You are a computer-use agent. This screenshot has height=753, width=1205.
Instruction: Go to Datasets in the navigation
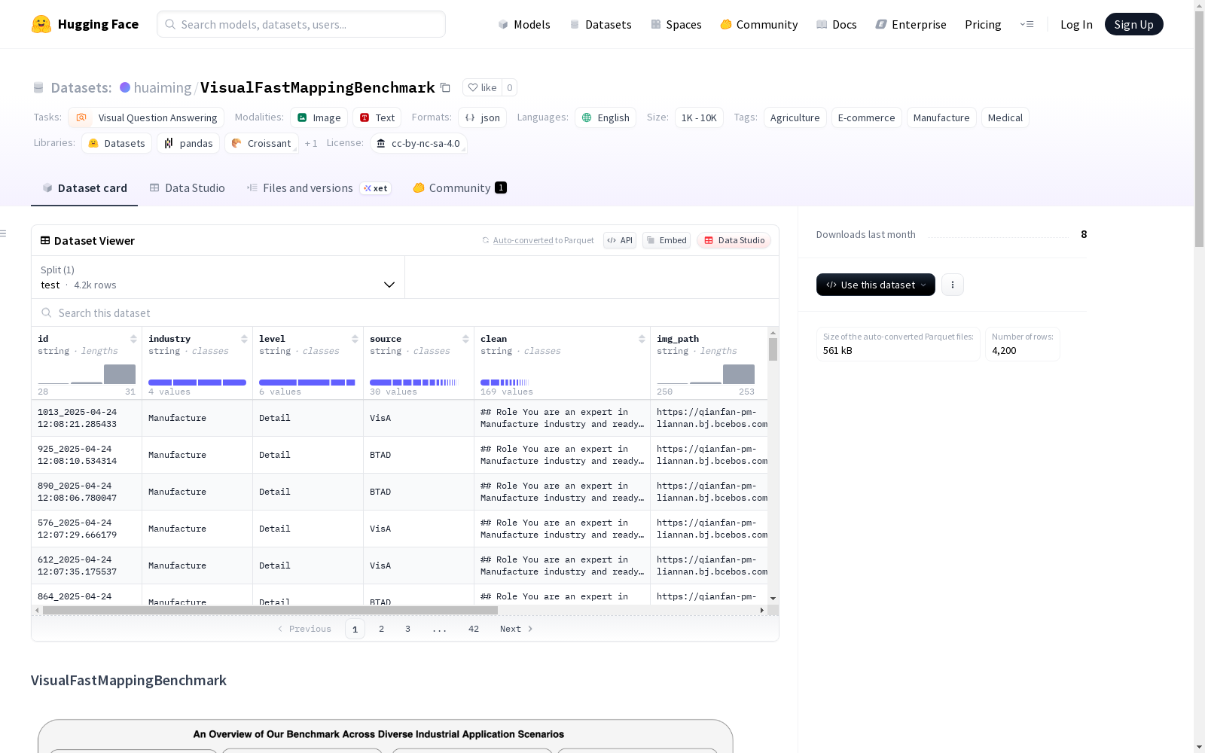tap(600, 24)
